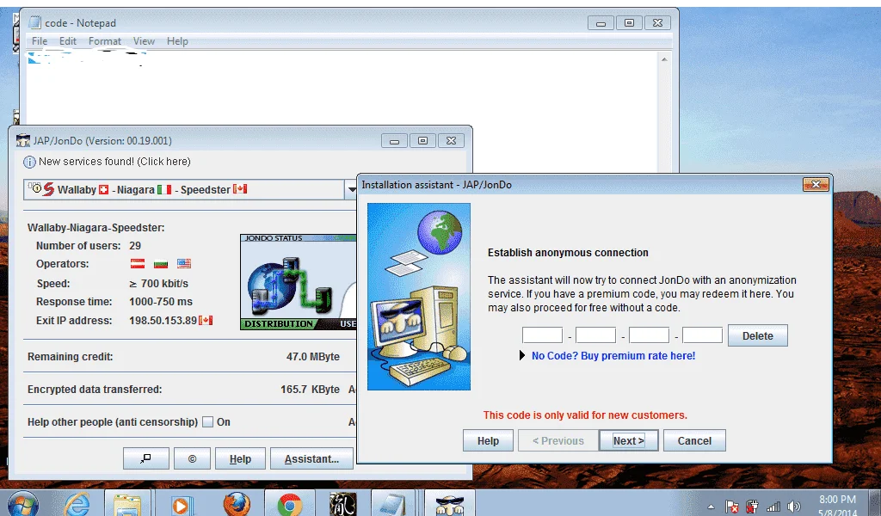Viewport: 881px width, 516px height.
Task: Click the compact view button in JonDo
Action: (146, 458)
